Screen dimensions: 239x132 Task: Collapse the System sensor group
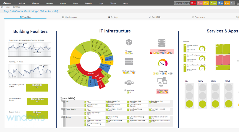(x=62, y=116)
